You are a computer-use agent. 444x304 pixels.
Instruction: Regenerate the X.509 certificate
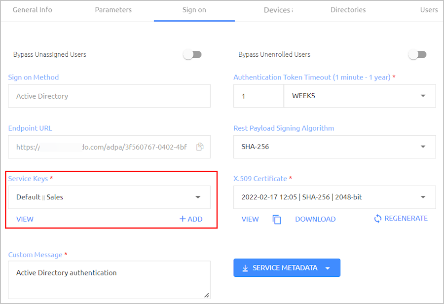tap(401, 219)
